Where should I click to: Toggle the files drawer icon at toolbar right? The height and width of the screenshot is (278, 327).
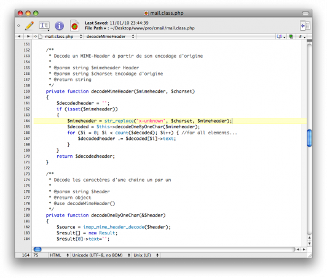pyautogui.click(x=305, y=26)
